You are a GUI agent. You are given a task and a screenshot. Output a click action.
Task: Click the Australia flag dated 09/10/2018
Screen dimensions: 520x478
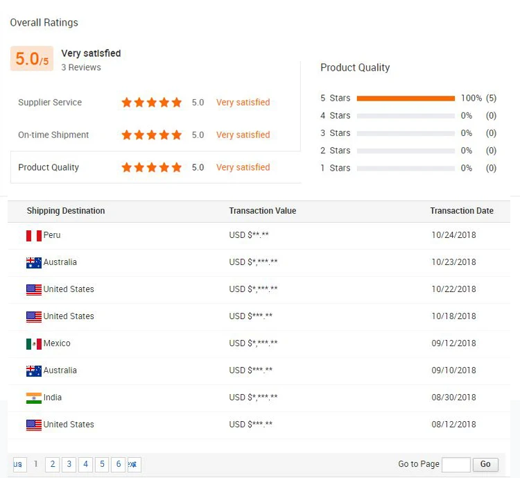click(x=34, y=371)
